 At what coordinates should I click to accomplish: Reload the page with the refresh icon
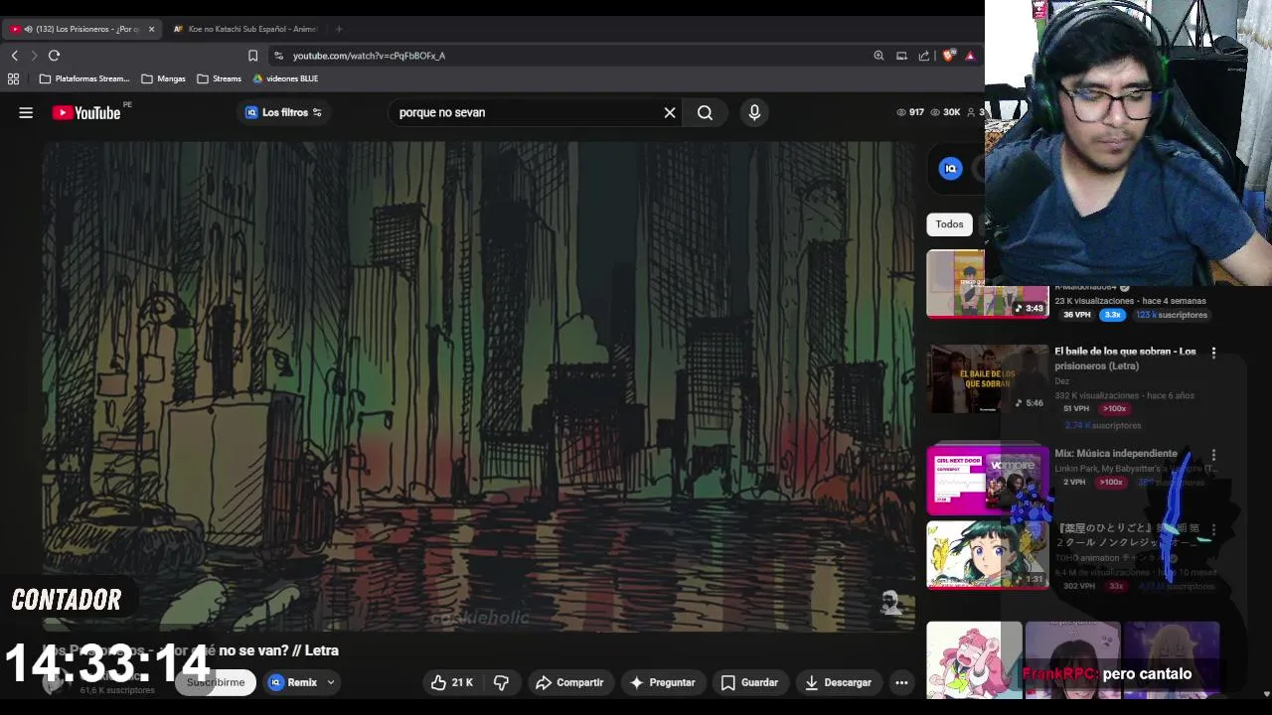pos(55,56)
